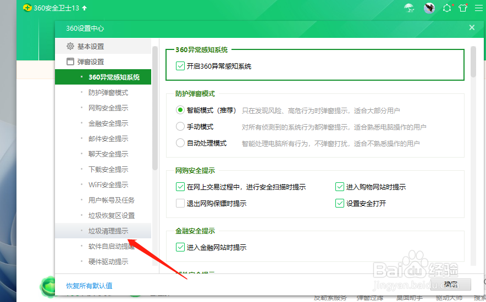Click the 360异常感知系统 section heading
This screenshot has height=302, width=486.
pyautogui.click(x=201, y=49)
